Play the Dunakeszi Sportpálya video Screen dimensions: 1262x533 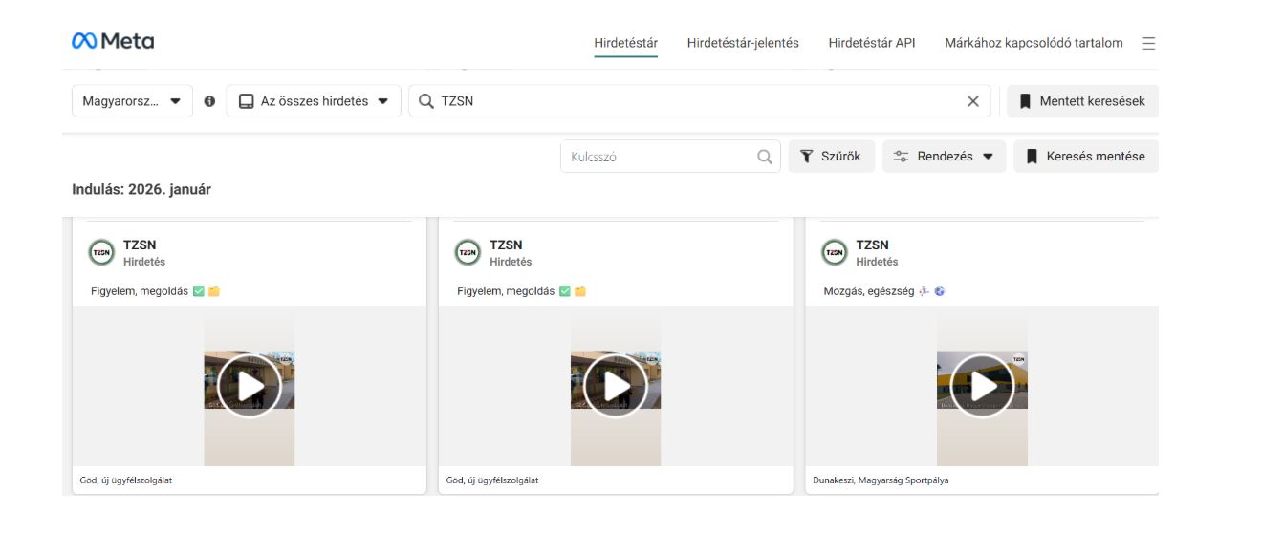click(982, 386)
